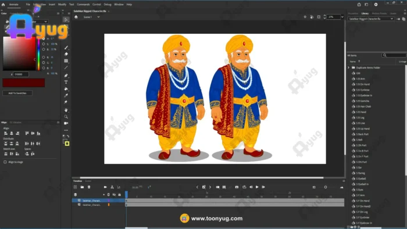This screenshot has width=407, height=229.
Task: Click the Add Camera icon in timeline
Action: click(105, 187)
